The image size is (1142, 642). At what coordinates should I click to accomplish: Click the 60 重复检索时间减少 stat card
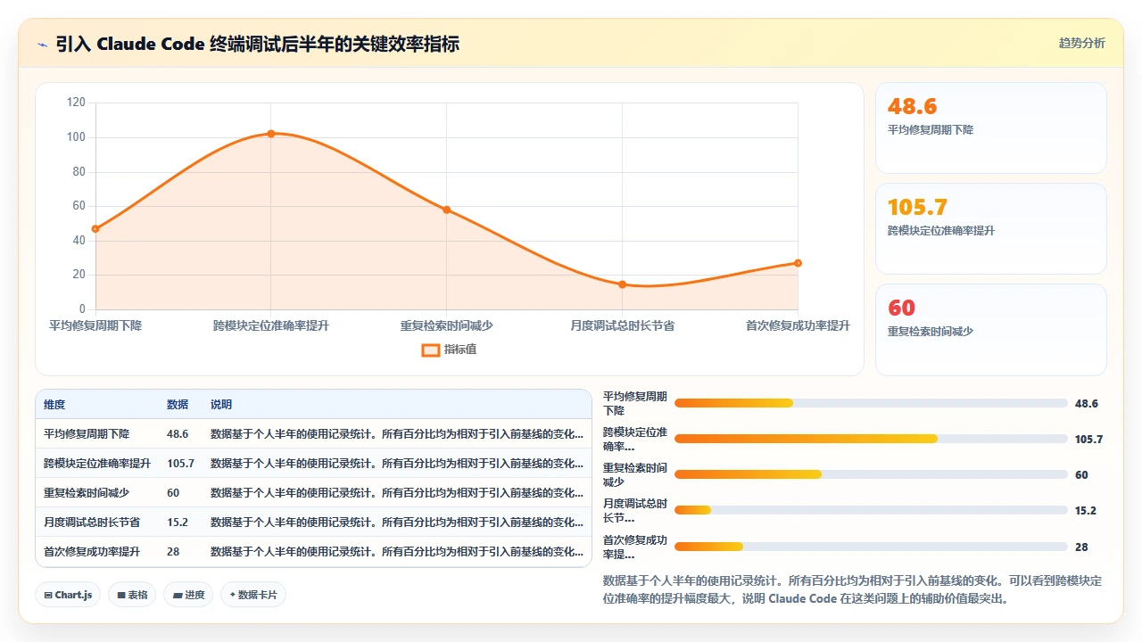pyautogui.click(x=991, y=330)
